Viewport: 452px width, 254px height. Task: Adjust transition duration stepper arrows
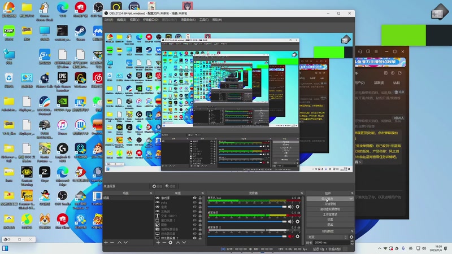[352, 243]
